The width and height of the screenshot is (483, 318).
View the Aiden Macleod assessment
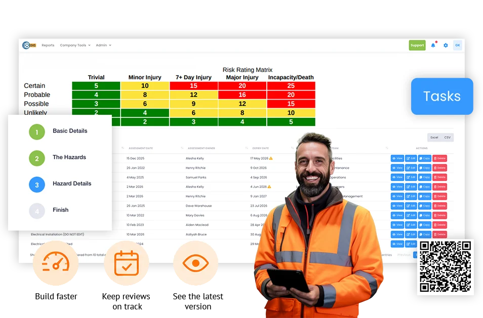point(397,225)
